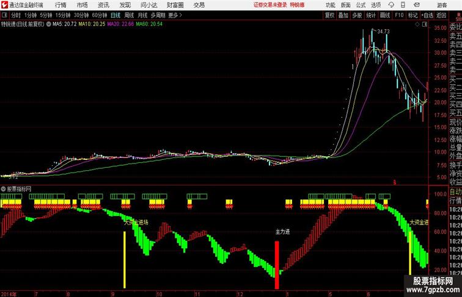462x297 pixels.
Task: Switch to the 15分钟 period tab
Action: tap(63, 15)
